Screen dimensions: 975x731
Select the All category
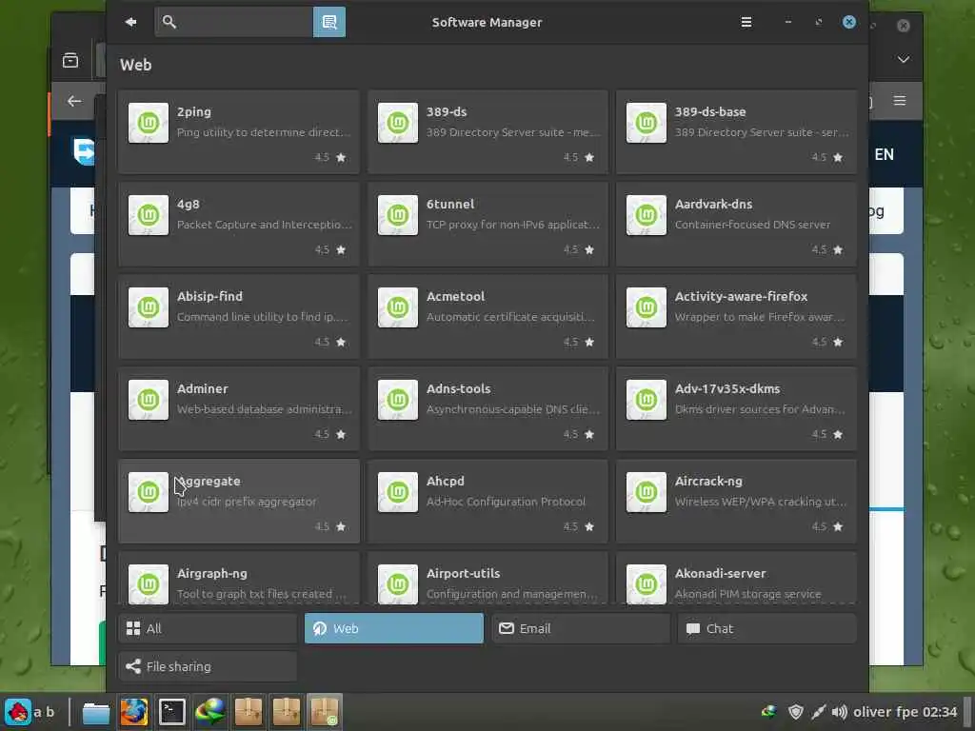(x=207, y=628)
